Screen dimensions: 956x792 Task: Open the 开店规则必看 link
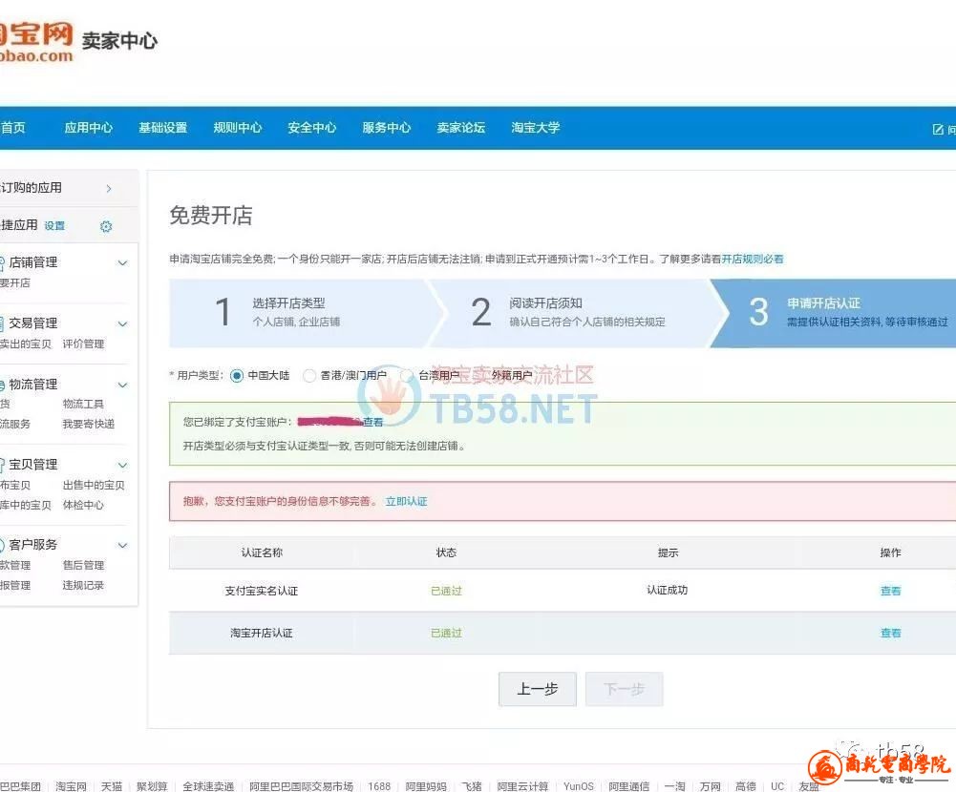pos(753,259)
